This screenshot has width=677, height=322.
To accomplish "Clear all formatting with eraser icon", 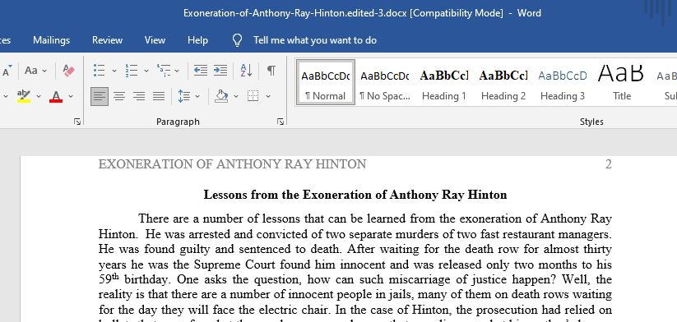I will click(x=68, y=71).
